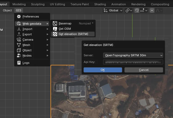Confirm the SRTM dialog with OK

[103, 70]
